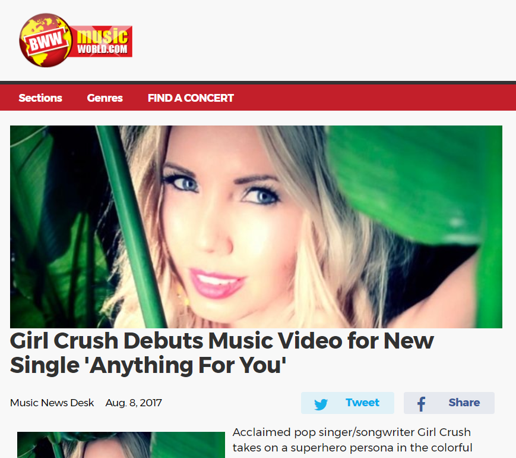Click the large Girl Crush hero image
This screenshot has width=516, height=458.
point(256,227)
